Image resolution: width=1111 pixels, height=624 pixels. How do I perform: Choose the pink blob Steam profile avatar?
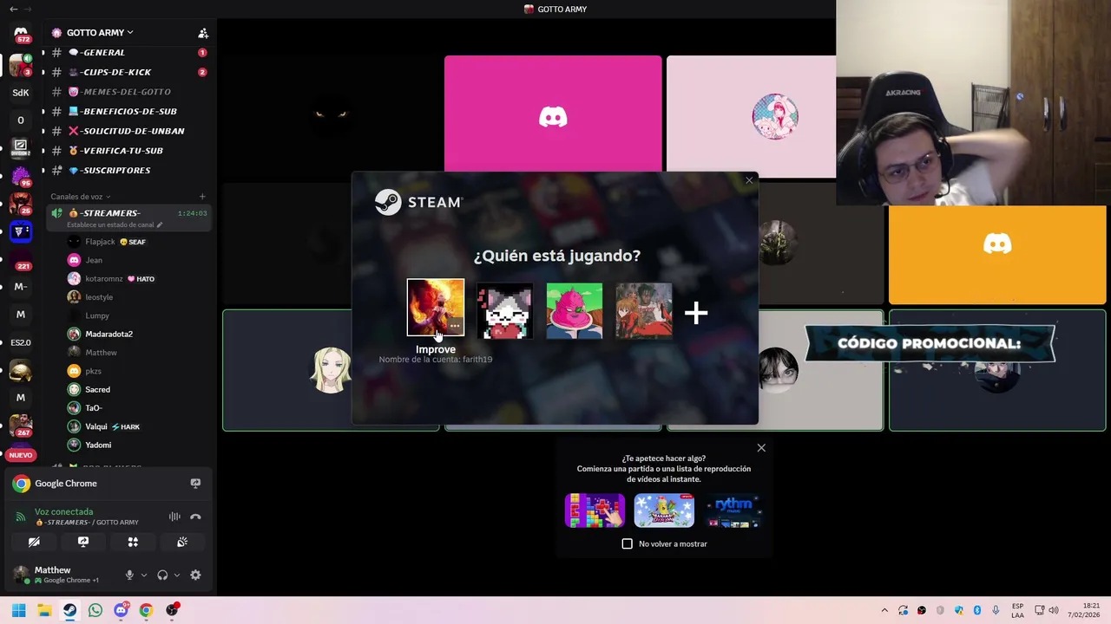pos(574,310)
